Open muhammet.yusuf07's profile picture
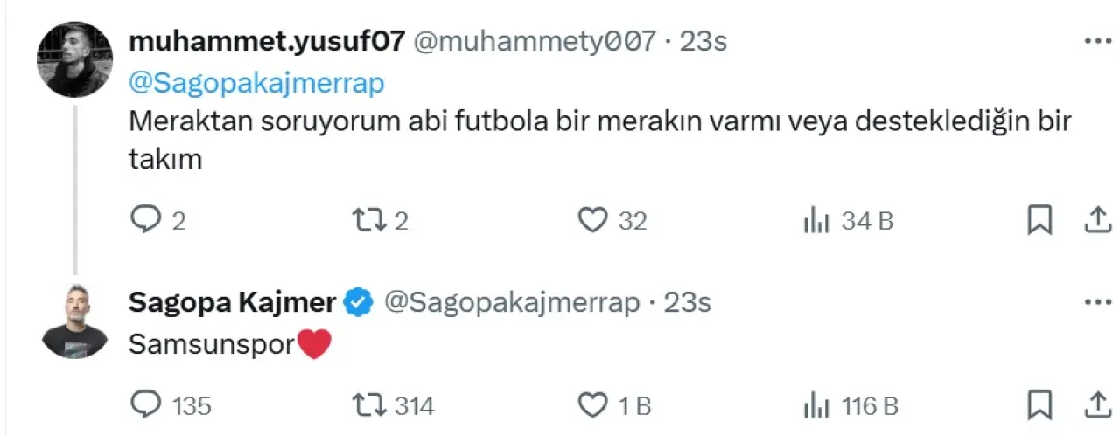 click(74, 59)
